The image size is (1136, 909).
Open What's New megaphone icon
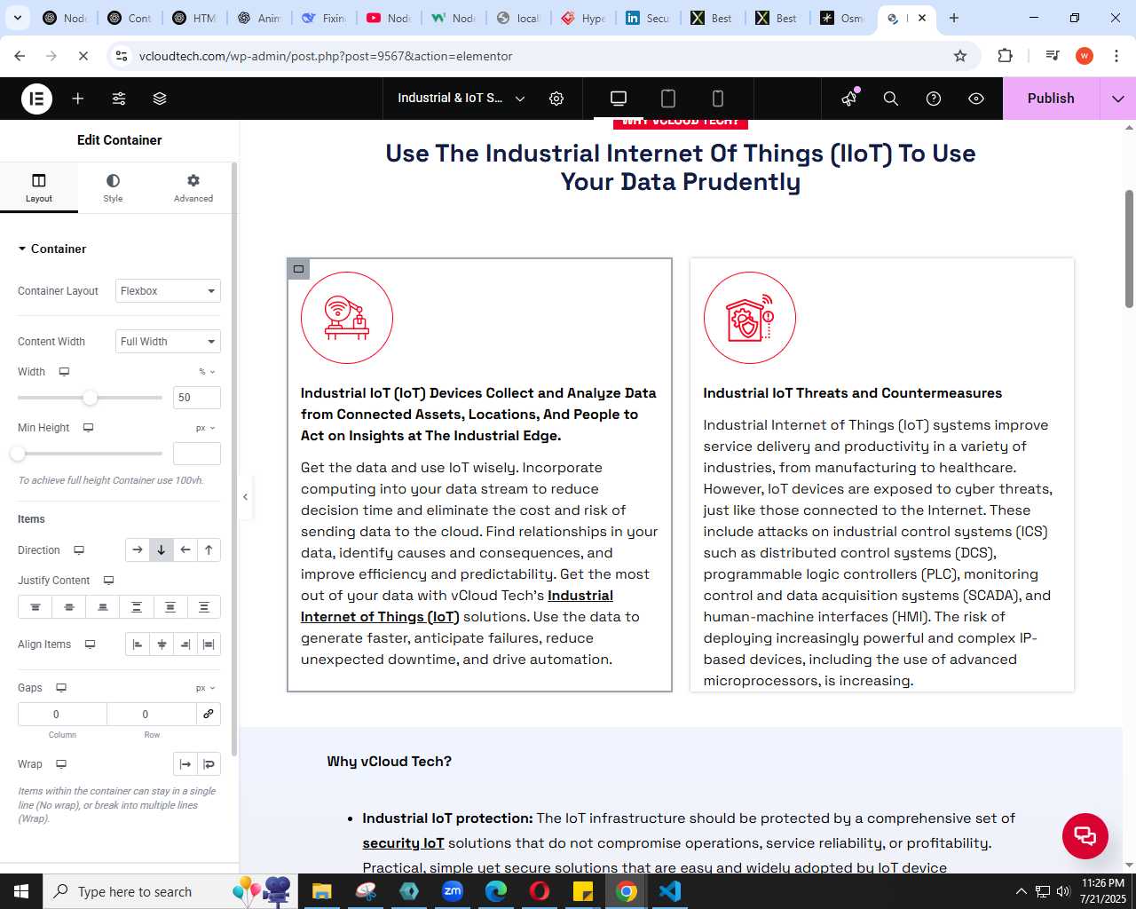849,99
